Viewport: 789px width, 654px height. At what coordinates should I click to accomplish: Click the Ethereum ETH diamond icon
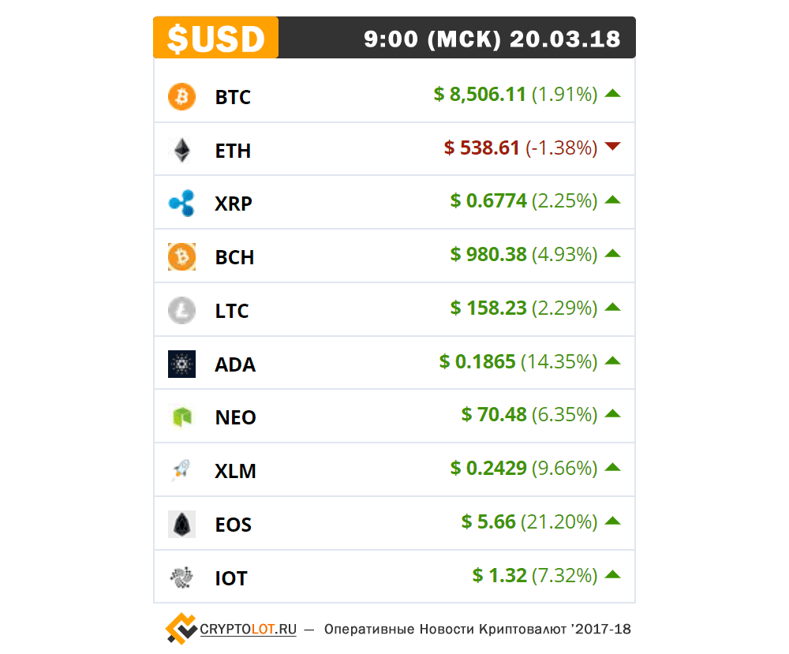[x=181, y=150]
